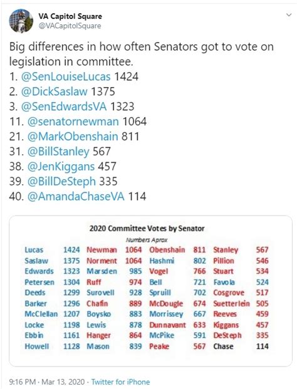Image resolution: width=297 pixels, height=389 pixels.
Task: Open the @JenKiggans mention
Action: [x=61, y=167]
